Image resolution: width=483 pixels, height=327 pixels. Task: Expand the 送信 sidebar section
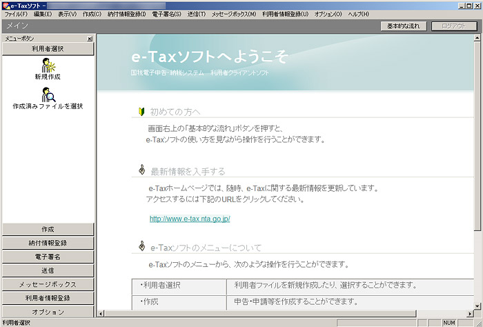48,270
